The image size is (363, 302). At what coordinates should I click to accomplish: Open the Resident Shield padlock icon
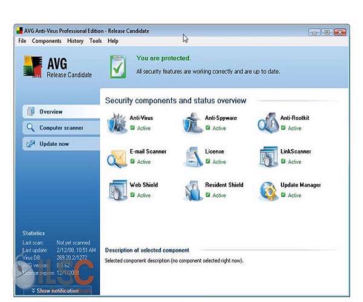click(193, 191)
